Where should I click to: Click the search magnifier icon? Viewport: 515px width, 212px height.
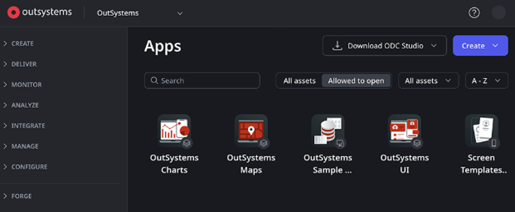[154, 80]
